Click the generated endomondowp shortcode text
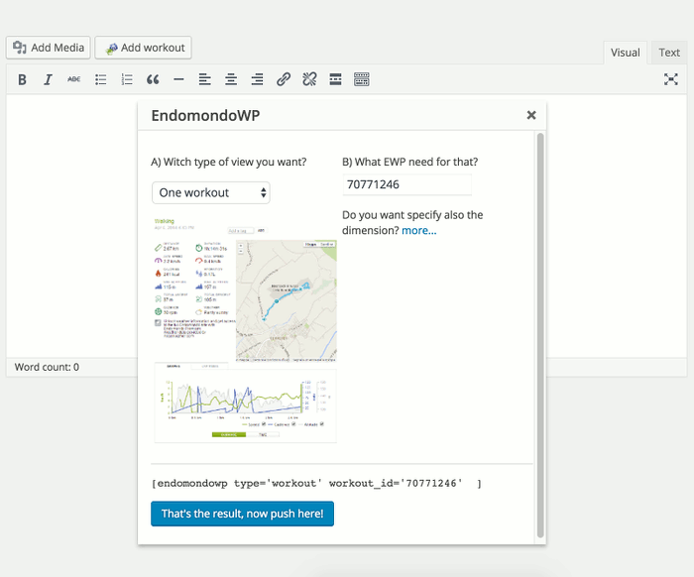 [316, 483]
